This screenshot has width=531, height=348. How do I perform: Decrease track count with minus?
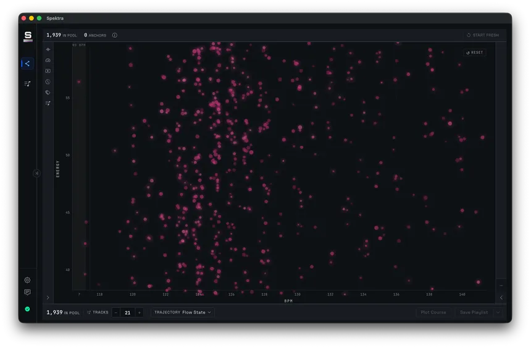coord(116,312)
